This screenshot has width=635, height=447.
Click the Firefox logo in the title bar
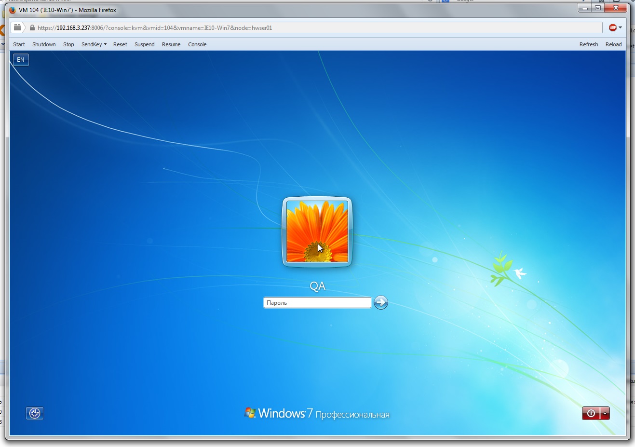coord(13,10)
